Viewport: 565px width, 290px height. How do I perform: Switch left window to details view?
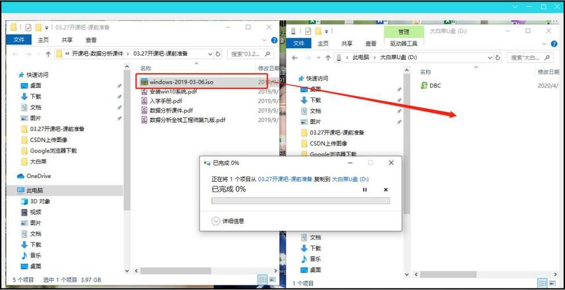click(x=262, y=281)
